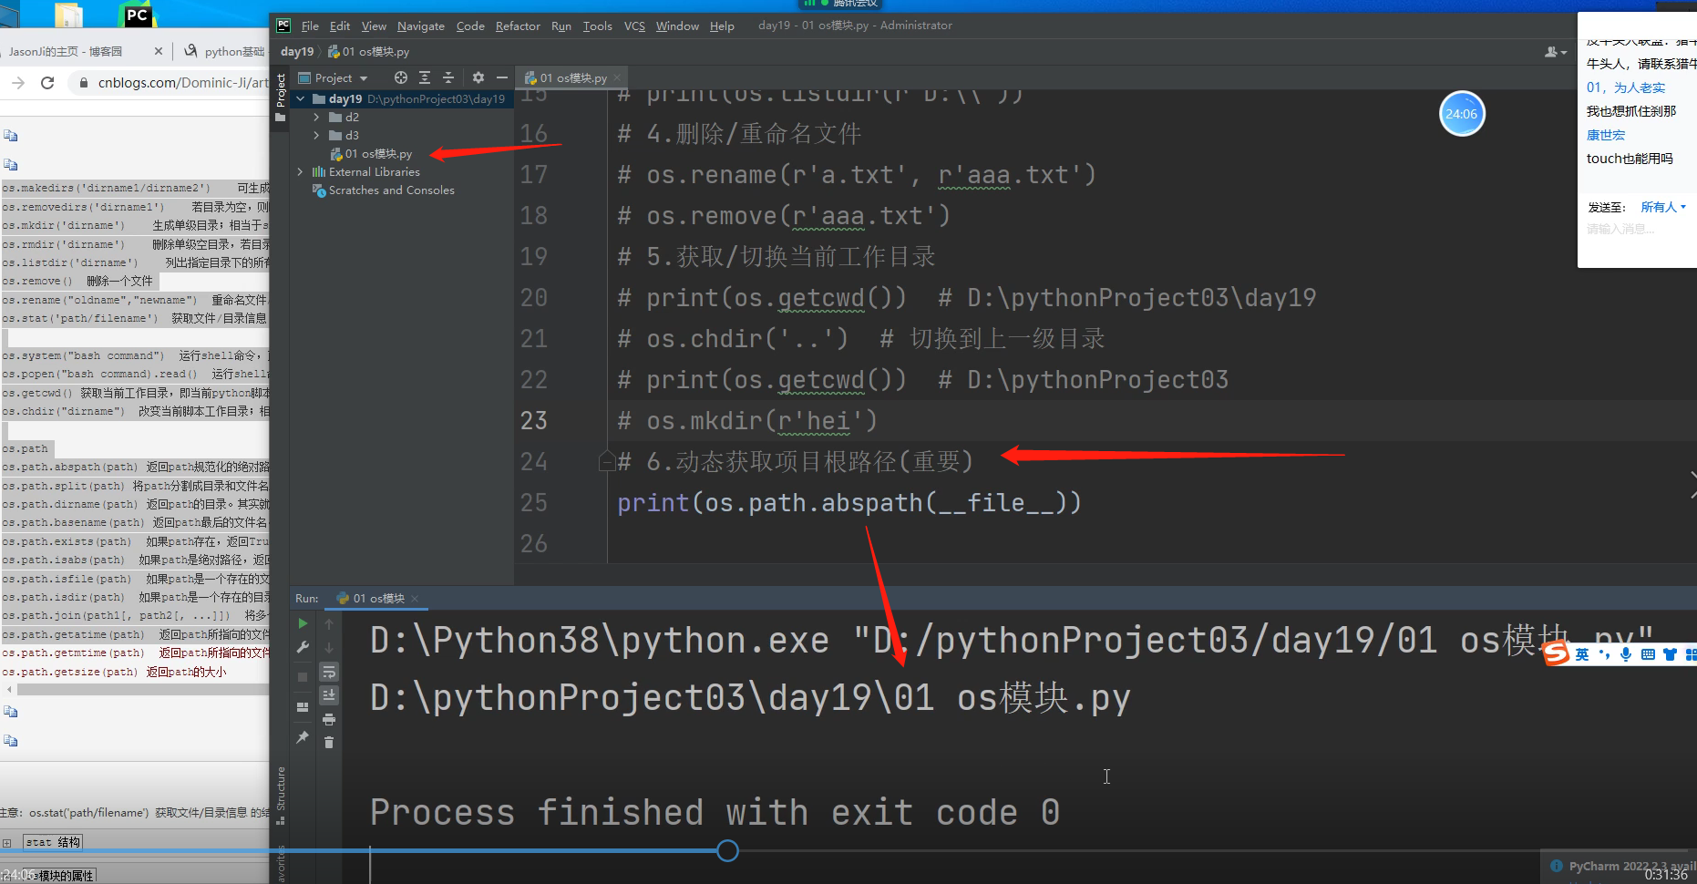Open the VCS menu
Image resolution: width=1697 pixels, height=884 pixels.
coord(634,26)
